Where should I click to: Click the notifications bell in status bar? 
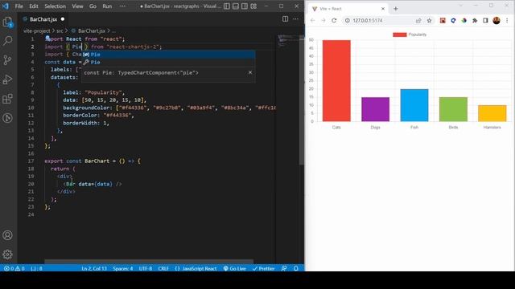click(x=296, y=268)
